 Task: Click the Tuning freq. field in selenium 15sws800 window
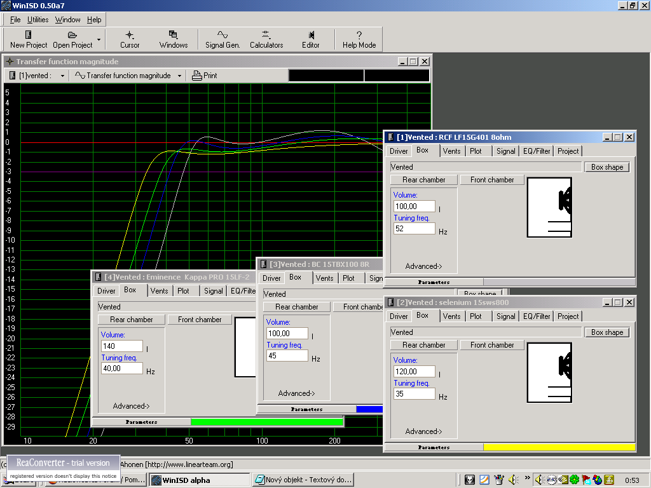coord(415,394)
